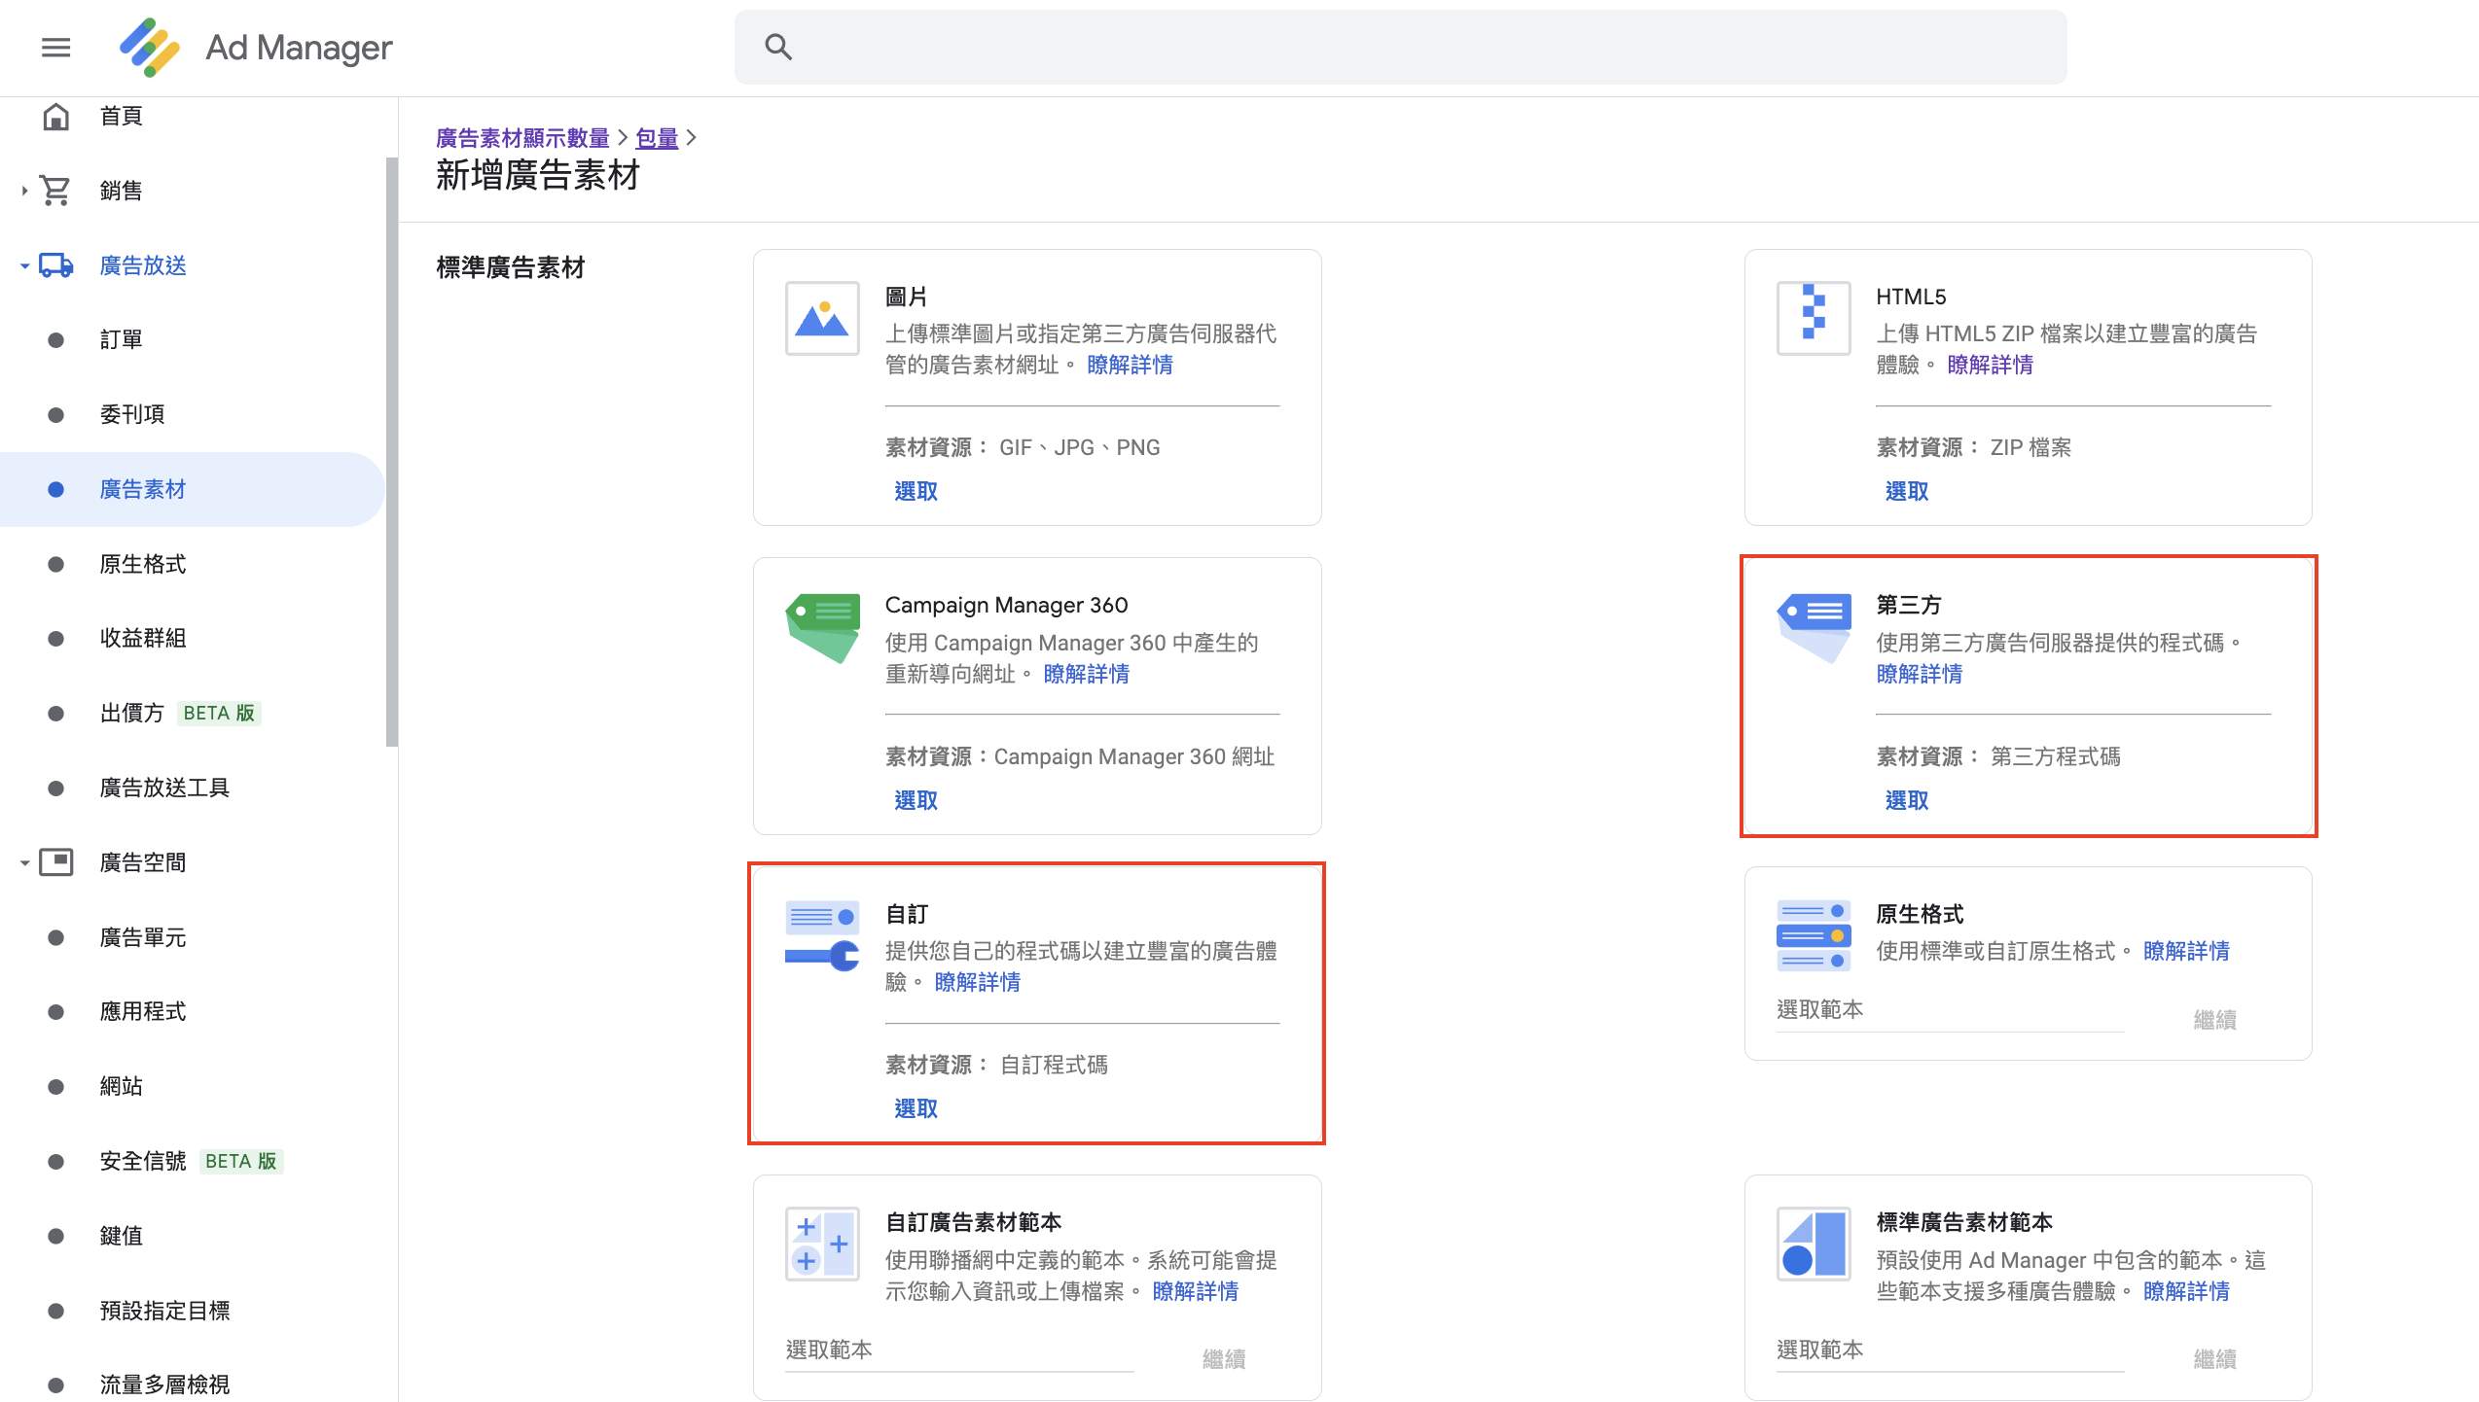Click the sidebar vertical scrollbar

[391, 452]
